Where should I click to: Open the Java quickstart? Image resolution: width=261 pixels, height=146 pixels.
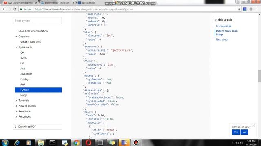coord(23,69)
